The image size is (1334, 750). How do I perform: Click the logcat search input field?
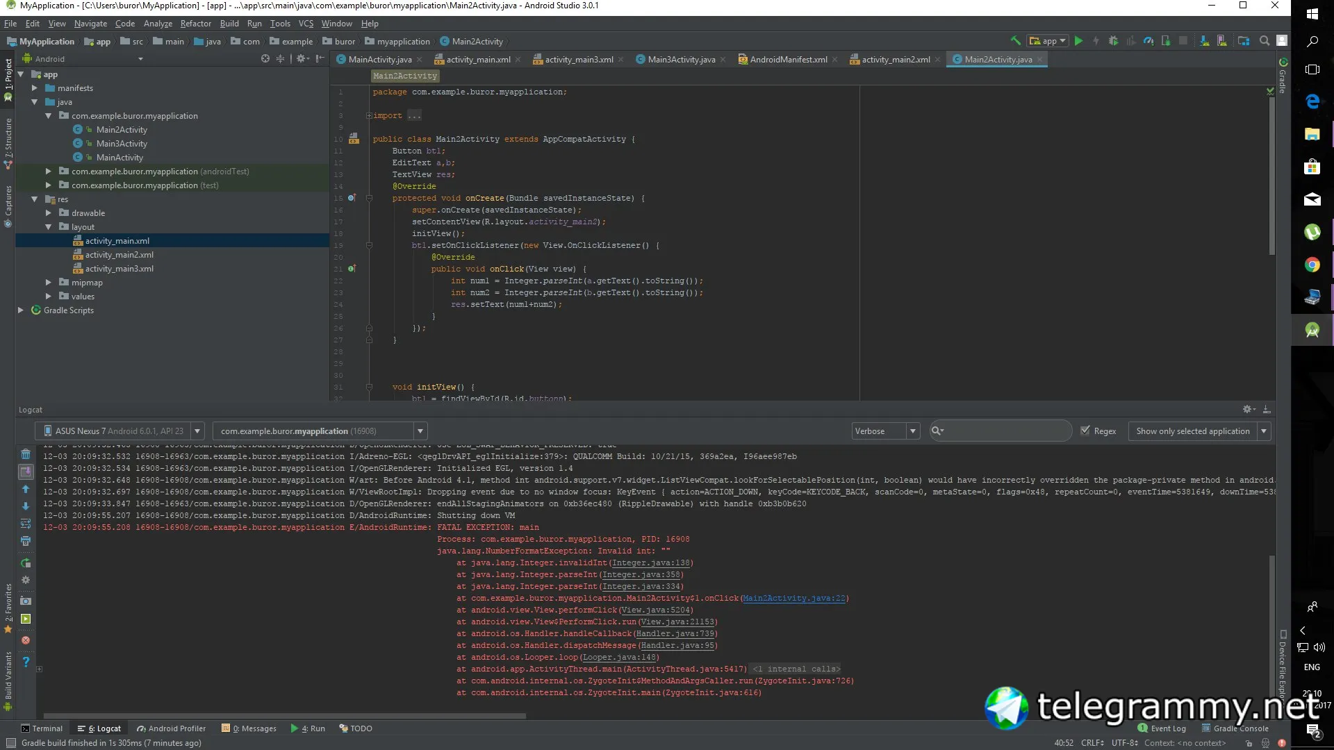1005,431
